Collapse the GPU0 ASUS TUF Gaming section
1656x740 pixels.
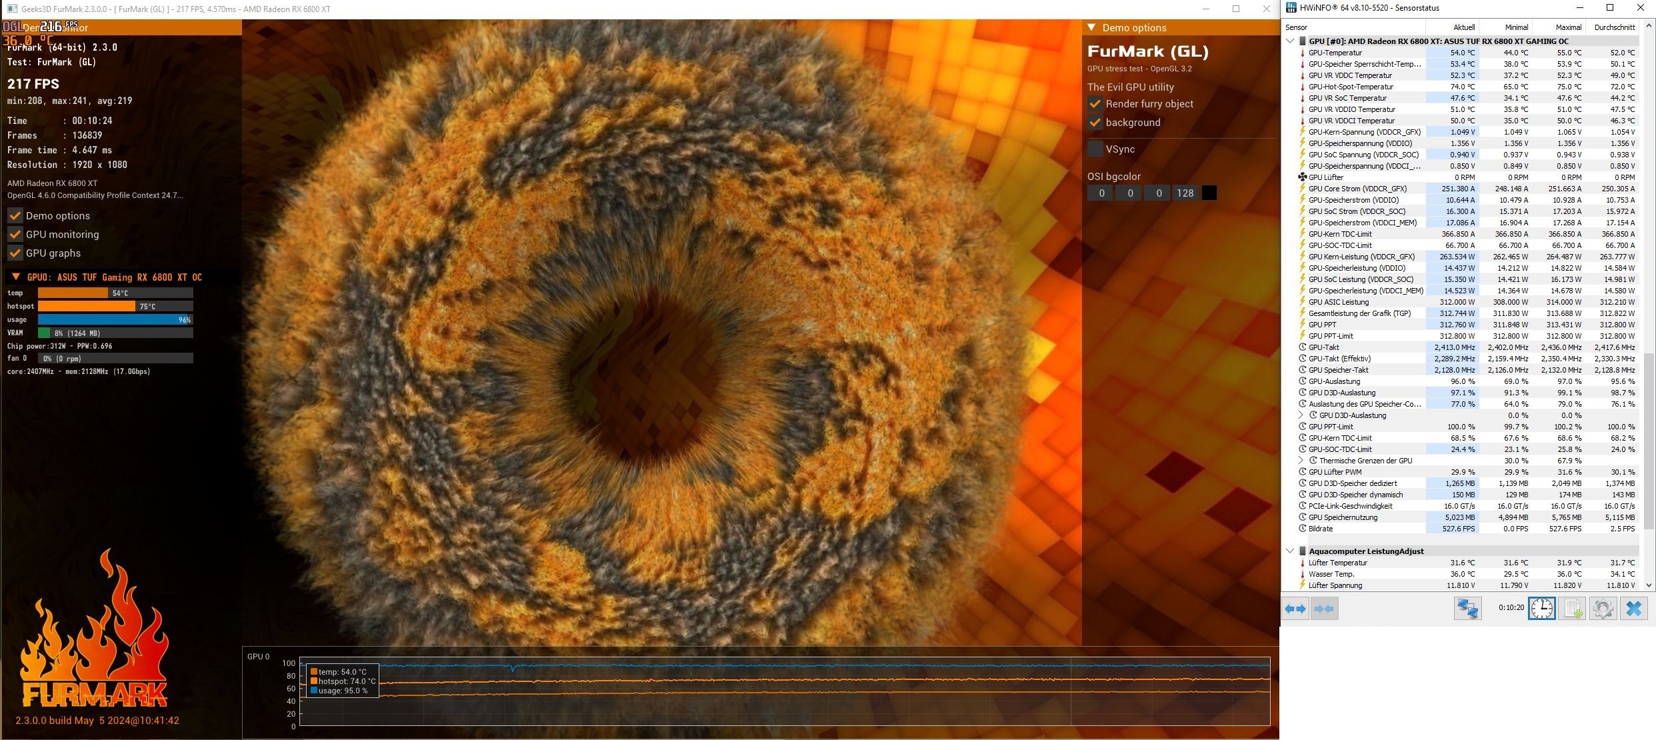click(x=16, y=277)
